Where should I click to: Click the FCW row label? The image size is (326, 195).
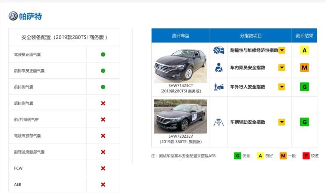(18, 168)
